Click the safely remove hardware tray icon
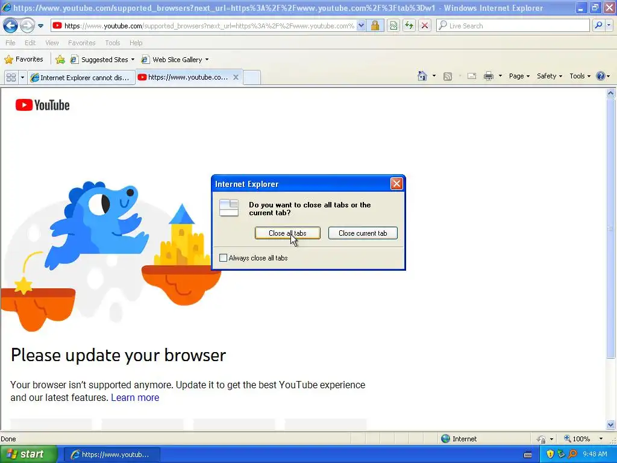The image size is (617, 463). click(x=561, y=455)
